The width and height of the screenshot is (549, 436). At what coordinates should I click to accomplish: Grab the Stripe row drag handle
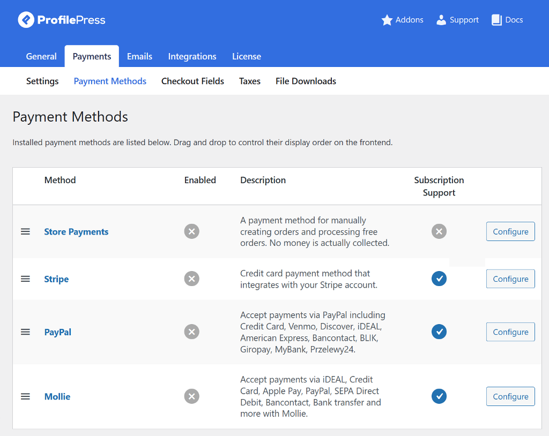coord(25,279)
